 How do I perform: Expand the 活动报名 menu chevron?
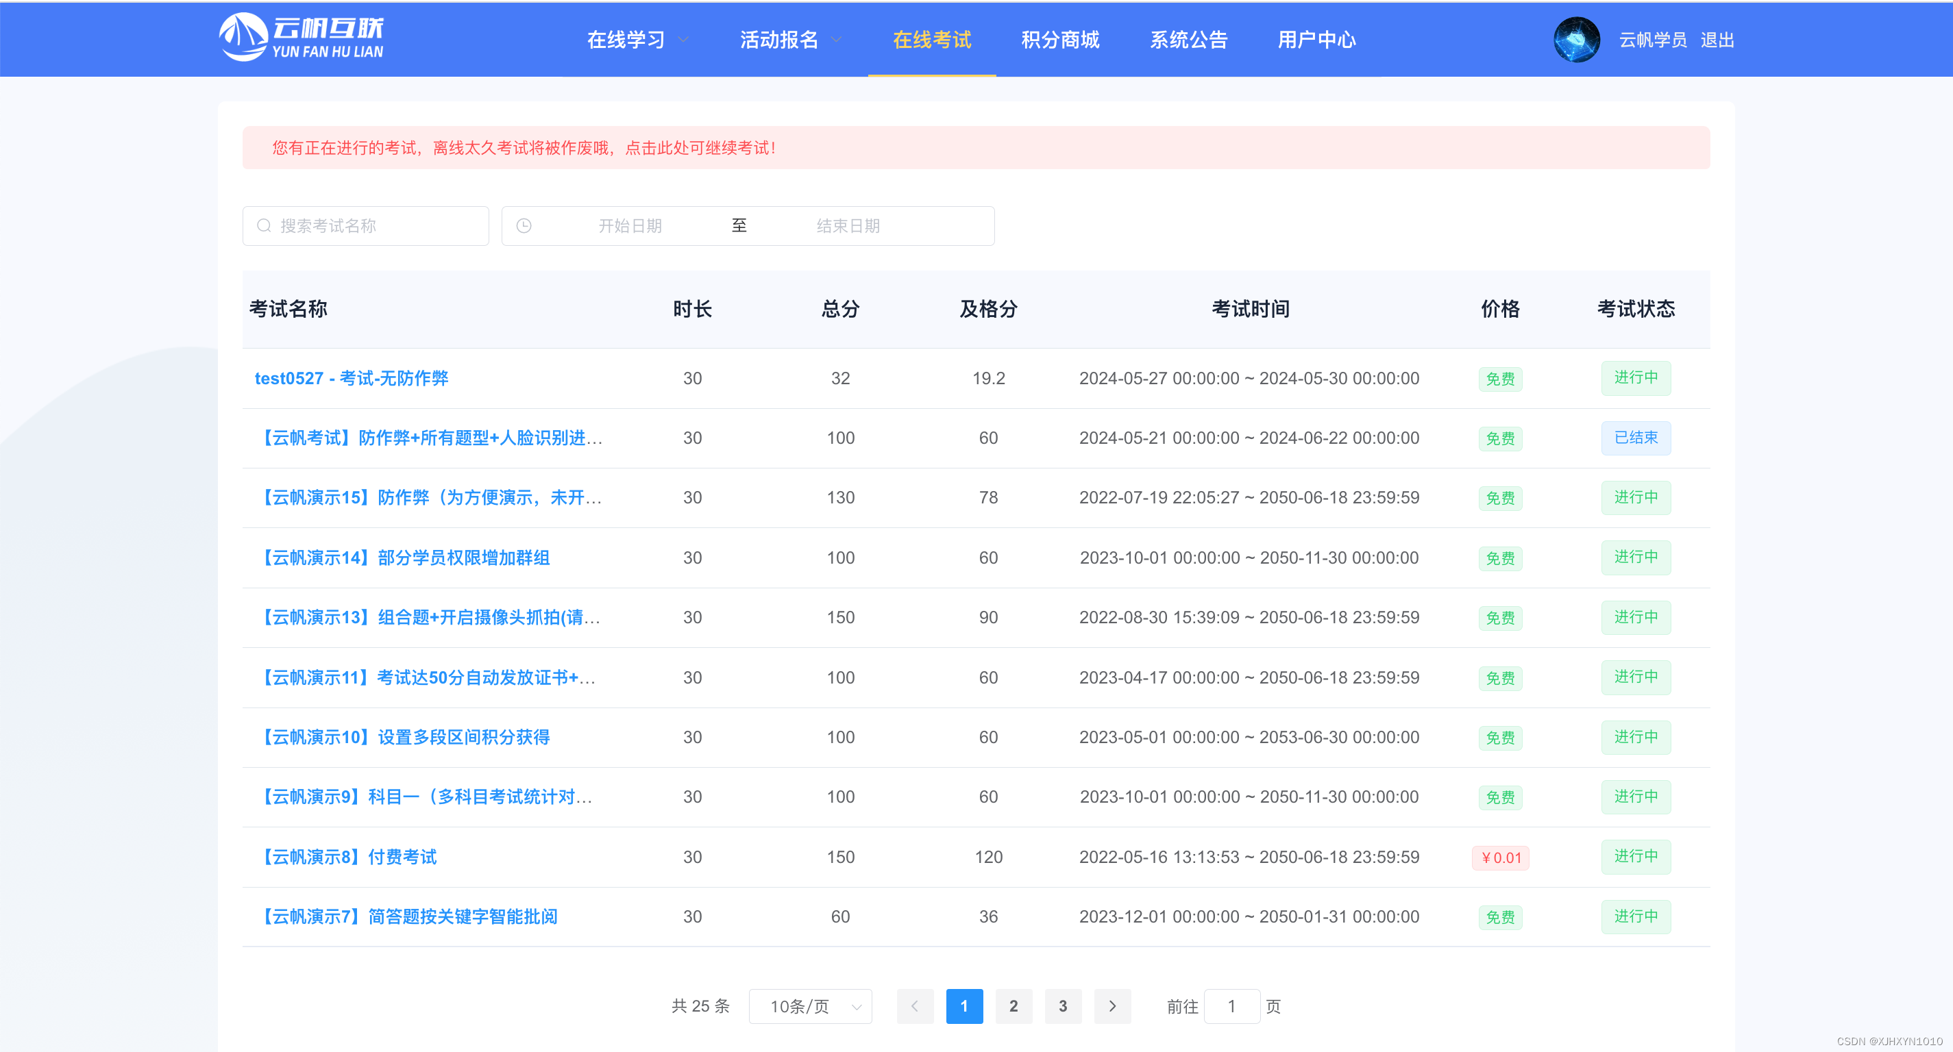(836, 40)
